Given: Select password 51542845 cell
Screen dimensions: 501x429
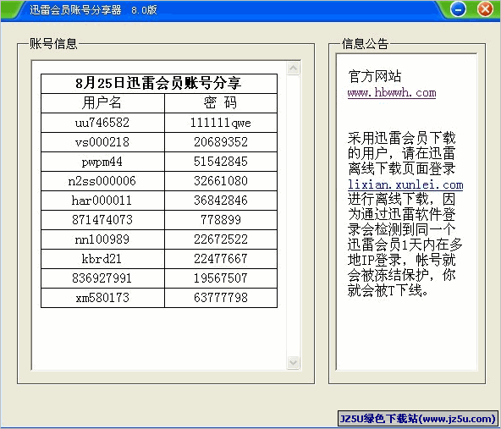Looking at the screenshot, I should 221,162.
